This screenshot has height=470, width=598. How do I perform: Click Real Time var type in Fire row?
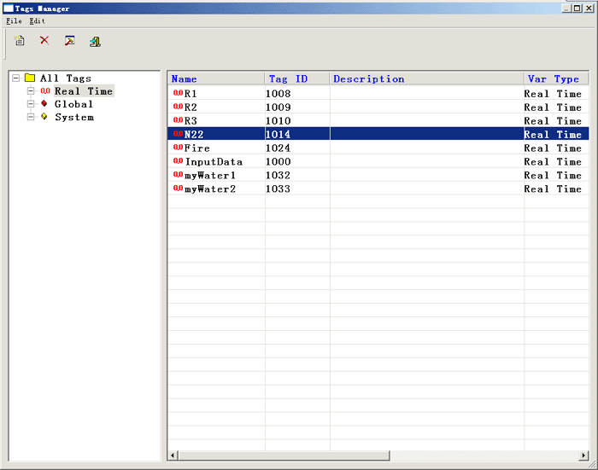click(553, 148)
